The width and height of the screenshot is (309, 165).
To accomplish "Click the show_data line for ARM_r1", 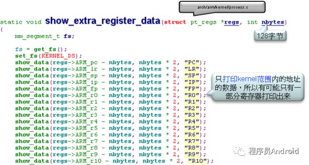I will pos(110,102).
